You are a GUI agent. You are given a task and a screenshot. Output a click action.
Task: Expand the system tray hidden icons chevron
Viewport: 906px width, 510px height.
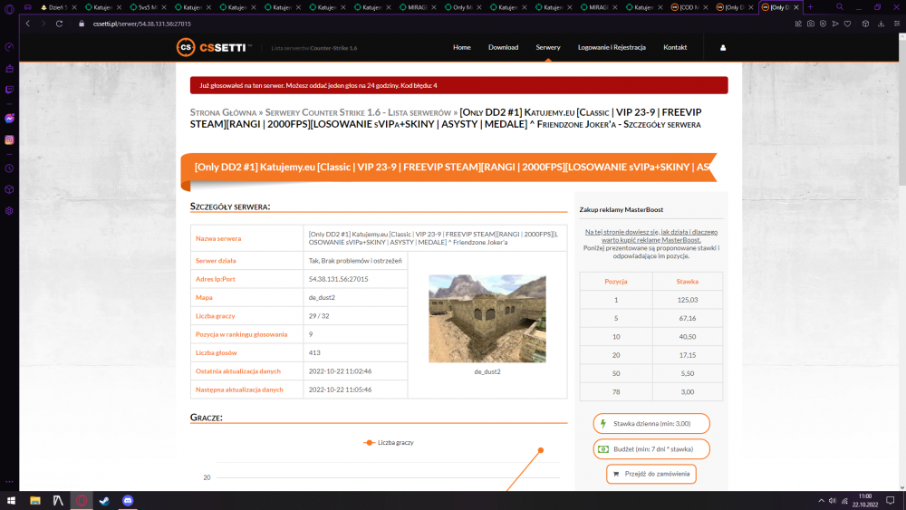click(x=821, y=501)
